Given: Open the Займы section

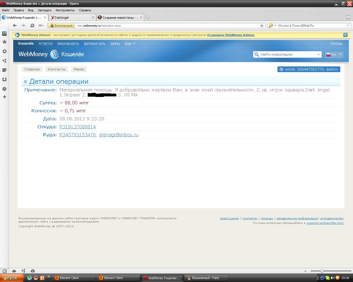Looking at the screenshot, I should (x=115, y=44).
